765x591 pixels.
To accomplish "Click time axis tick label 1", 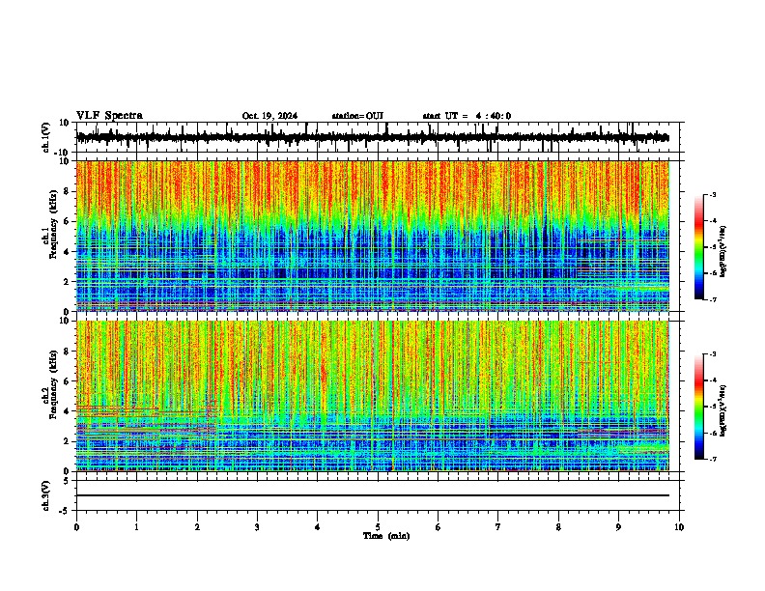I will pos(136,527).
